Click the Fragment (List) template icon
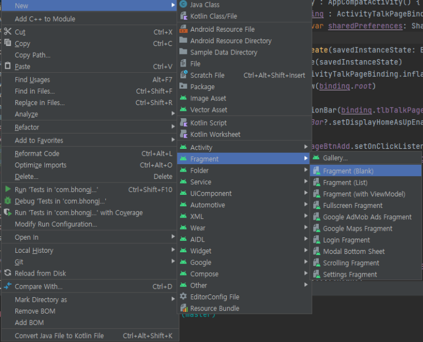423x342 pixels. coord(317,182)
